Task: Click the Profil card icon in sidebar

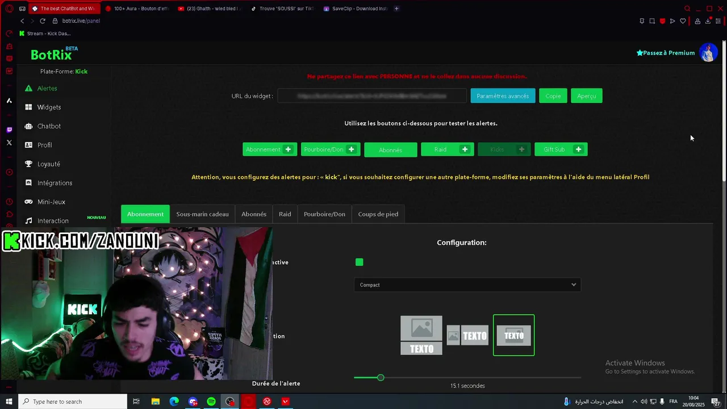Action: pos(28,145)
